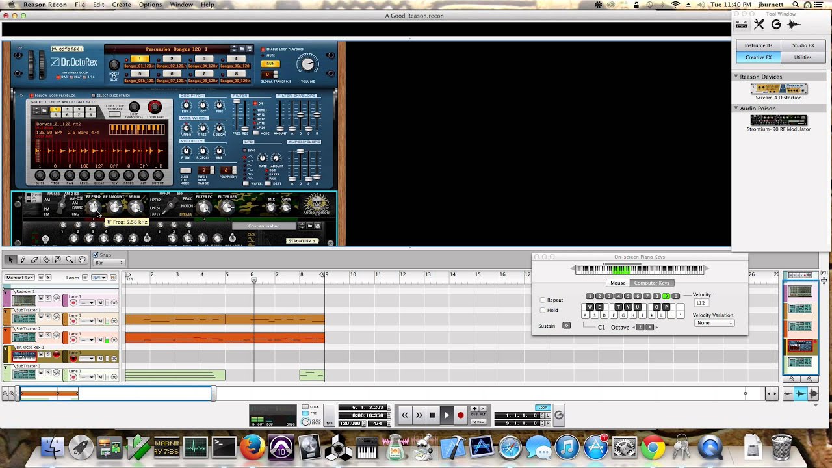Select the Hand tool in sequencer toolbar

tap(82, 260)
